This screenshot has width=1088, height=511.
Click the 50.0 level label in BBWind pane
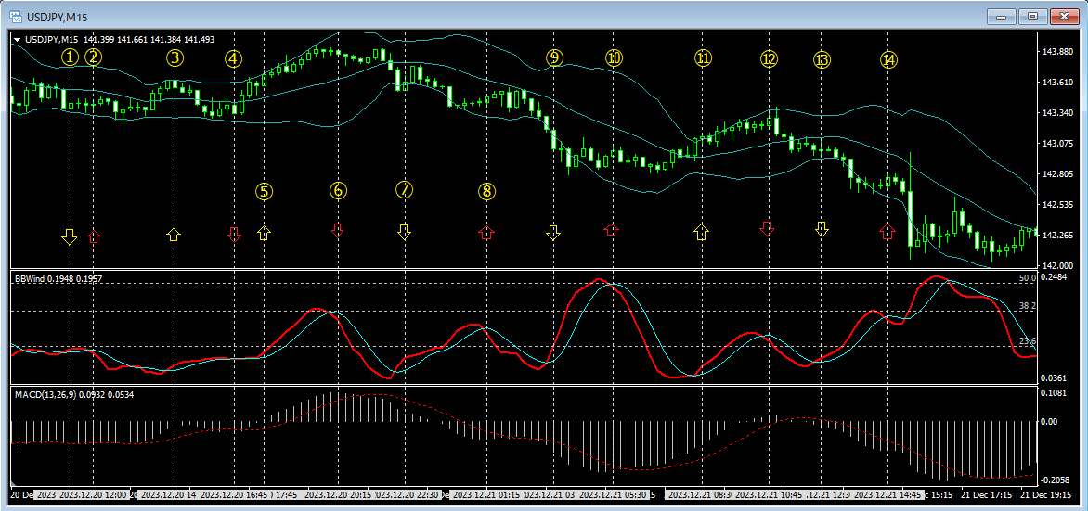tap(1027, 278)
